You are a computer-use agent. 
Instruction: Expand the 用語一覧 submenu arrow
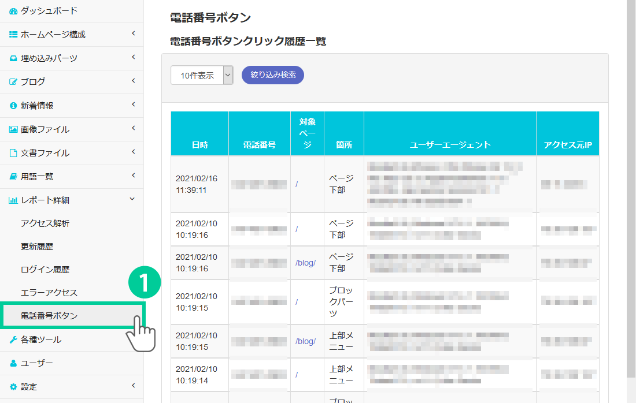click(133, 176)
